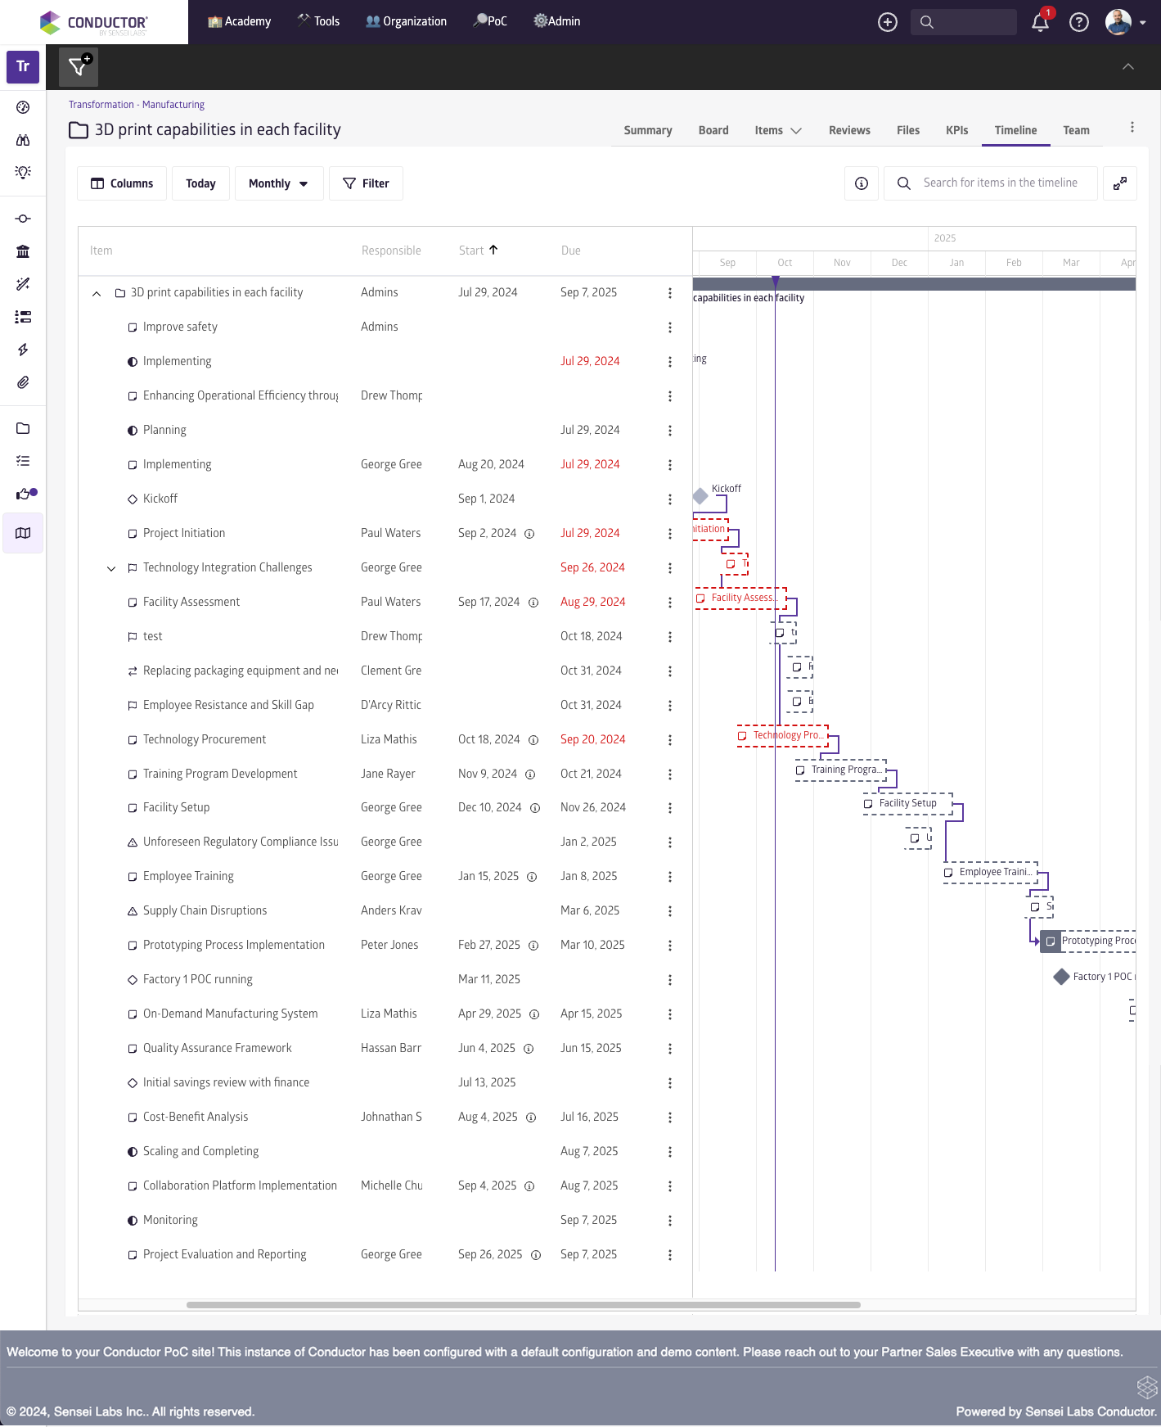Collapse the 3D print capabilities root row

pos(97,293)
